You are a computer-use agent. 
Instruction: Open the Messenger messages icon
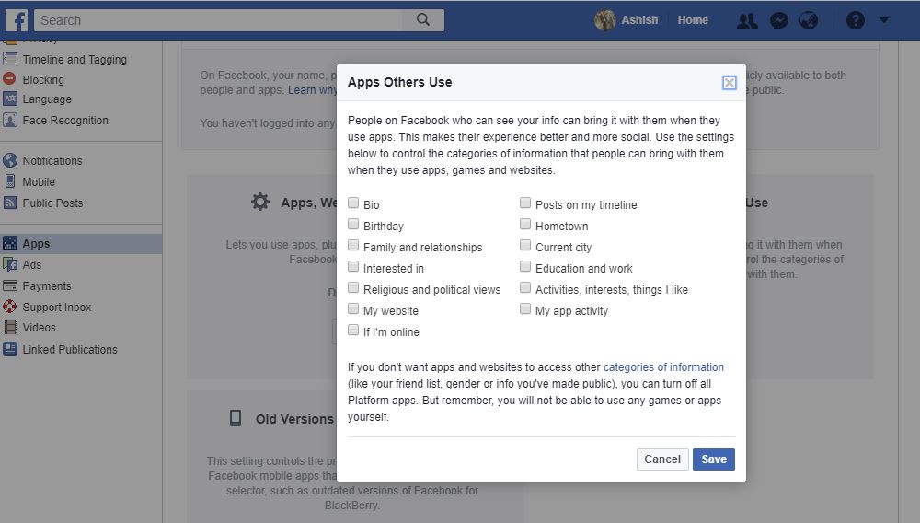[x=778, y=20]
